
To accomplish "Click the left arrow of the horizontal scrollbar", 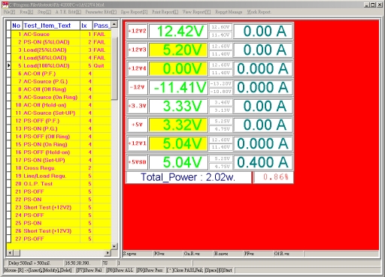I will (x=10, y=253).
